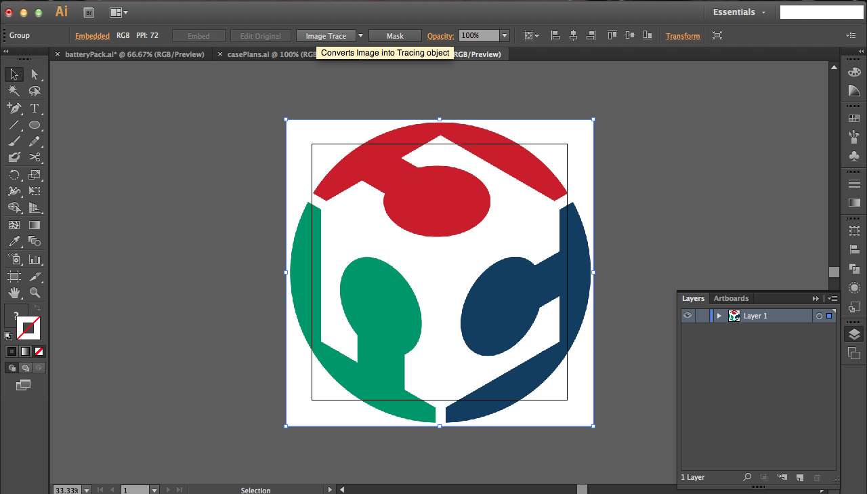This screenshot has width=867, height=494.
Task: Select the Zoom magnifier tool
Action: click(x=35, y=293)
